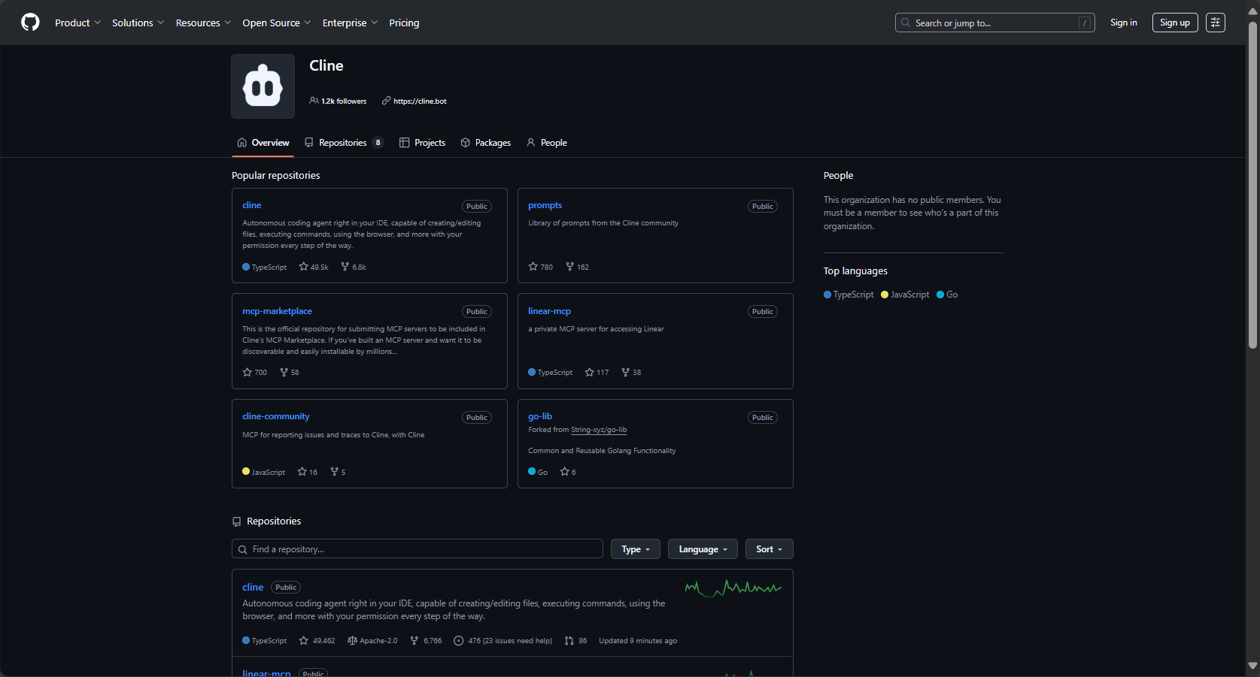The width and height of the screenshot is (1260, 677).
Task: Click the 117 stars on linear-mcp card
Action: click(x=597, y=372)
